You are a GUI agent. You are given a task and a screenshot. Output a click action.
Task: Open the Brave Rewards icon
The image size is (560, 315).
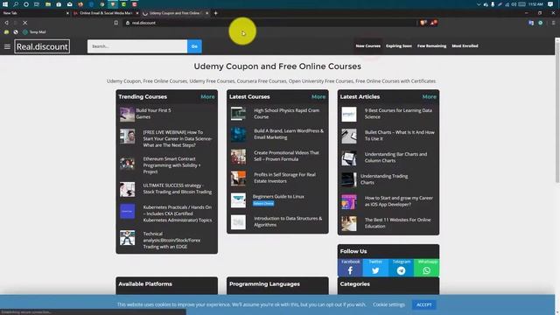point(434,23)
